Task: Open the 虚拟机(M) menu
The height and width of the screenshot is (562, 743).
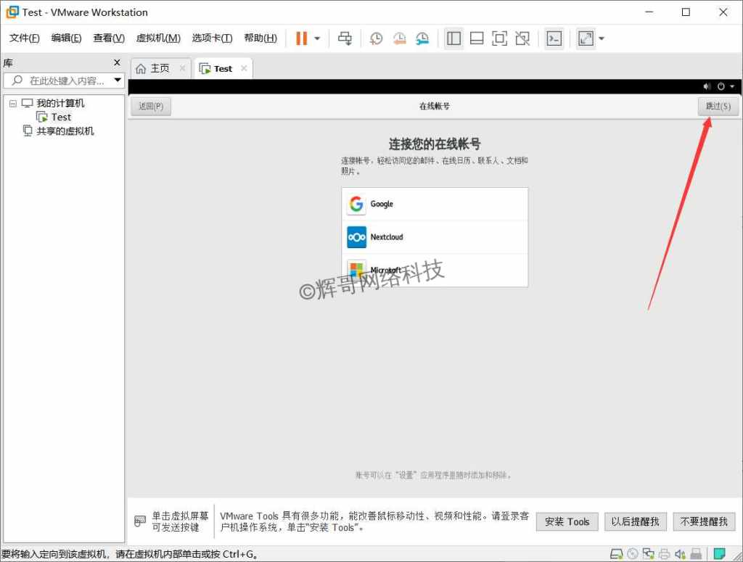Action: (158, 38)
